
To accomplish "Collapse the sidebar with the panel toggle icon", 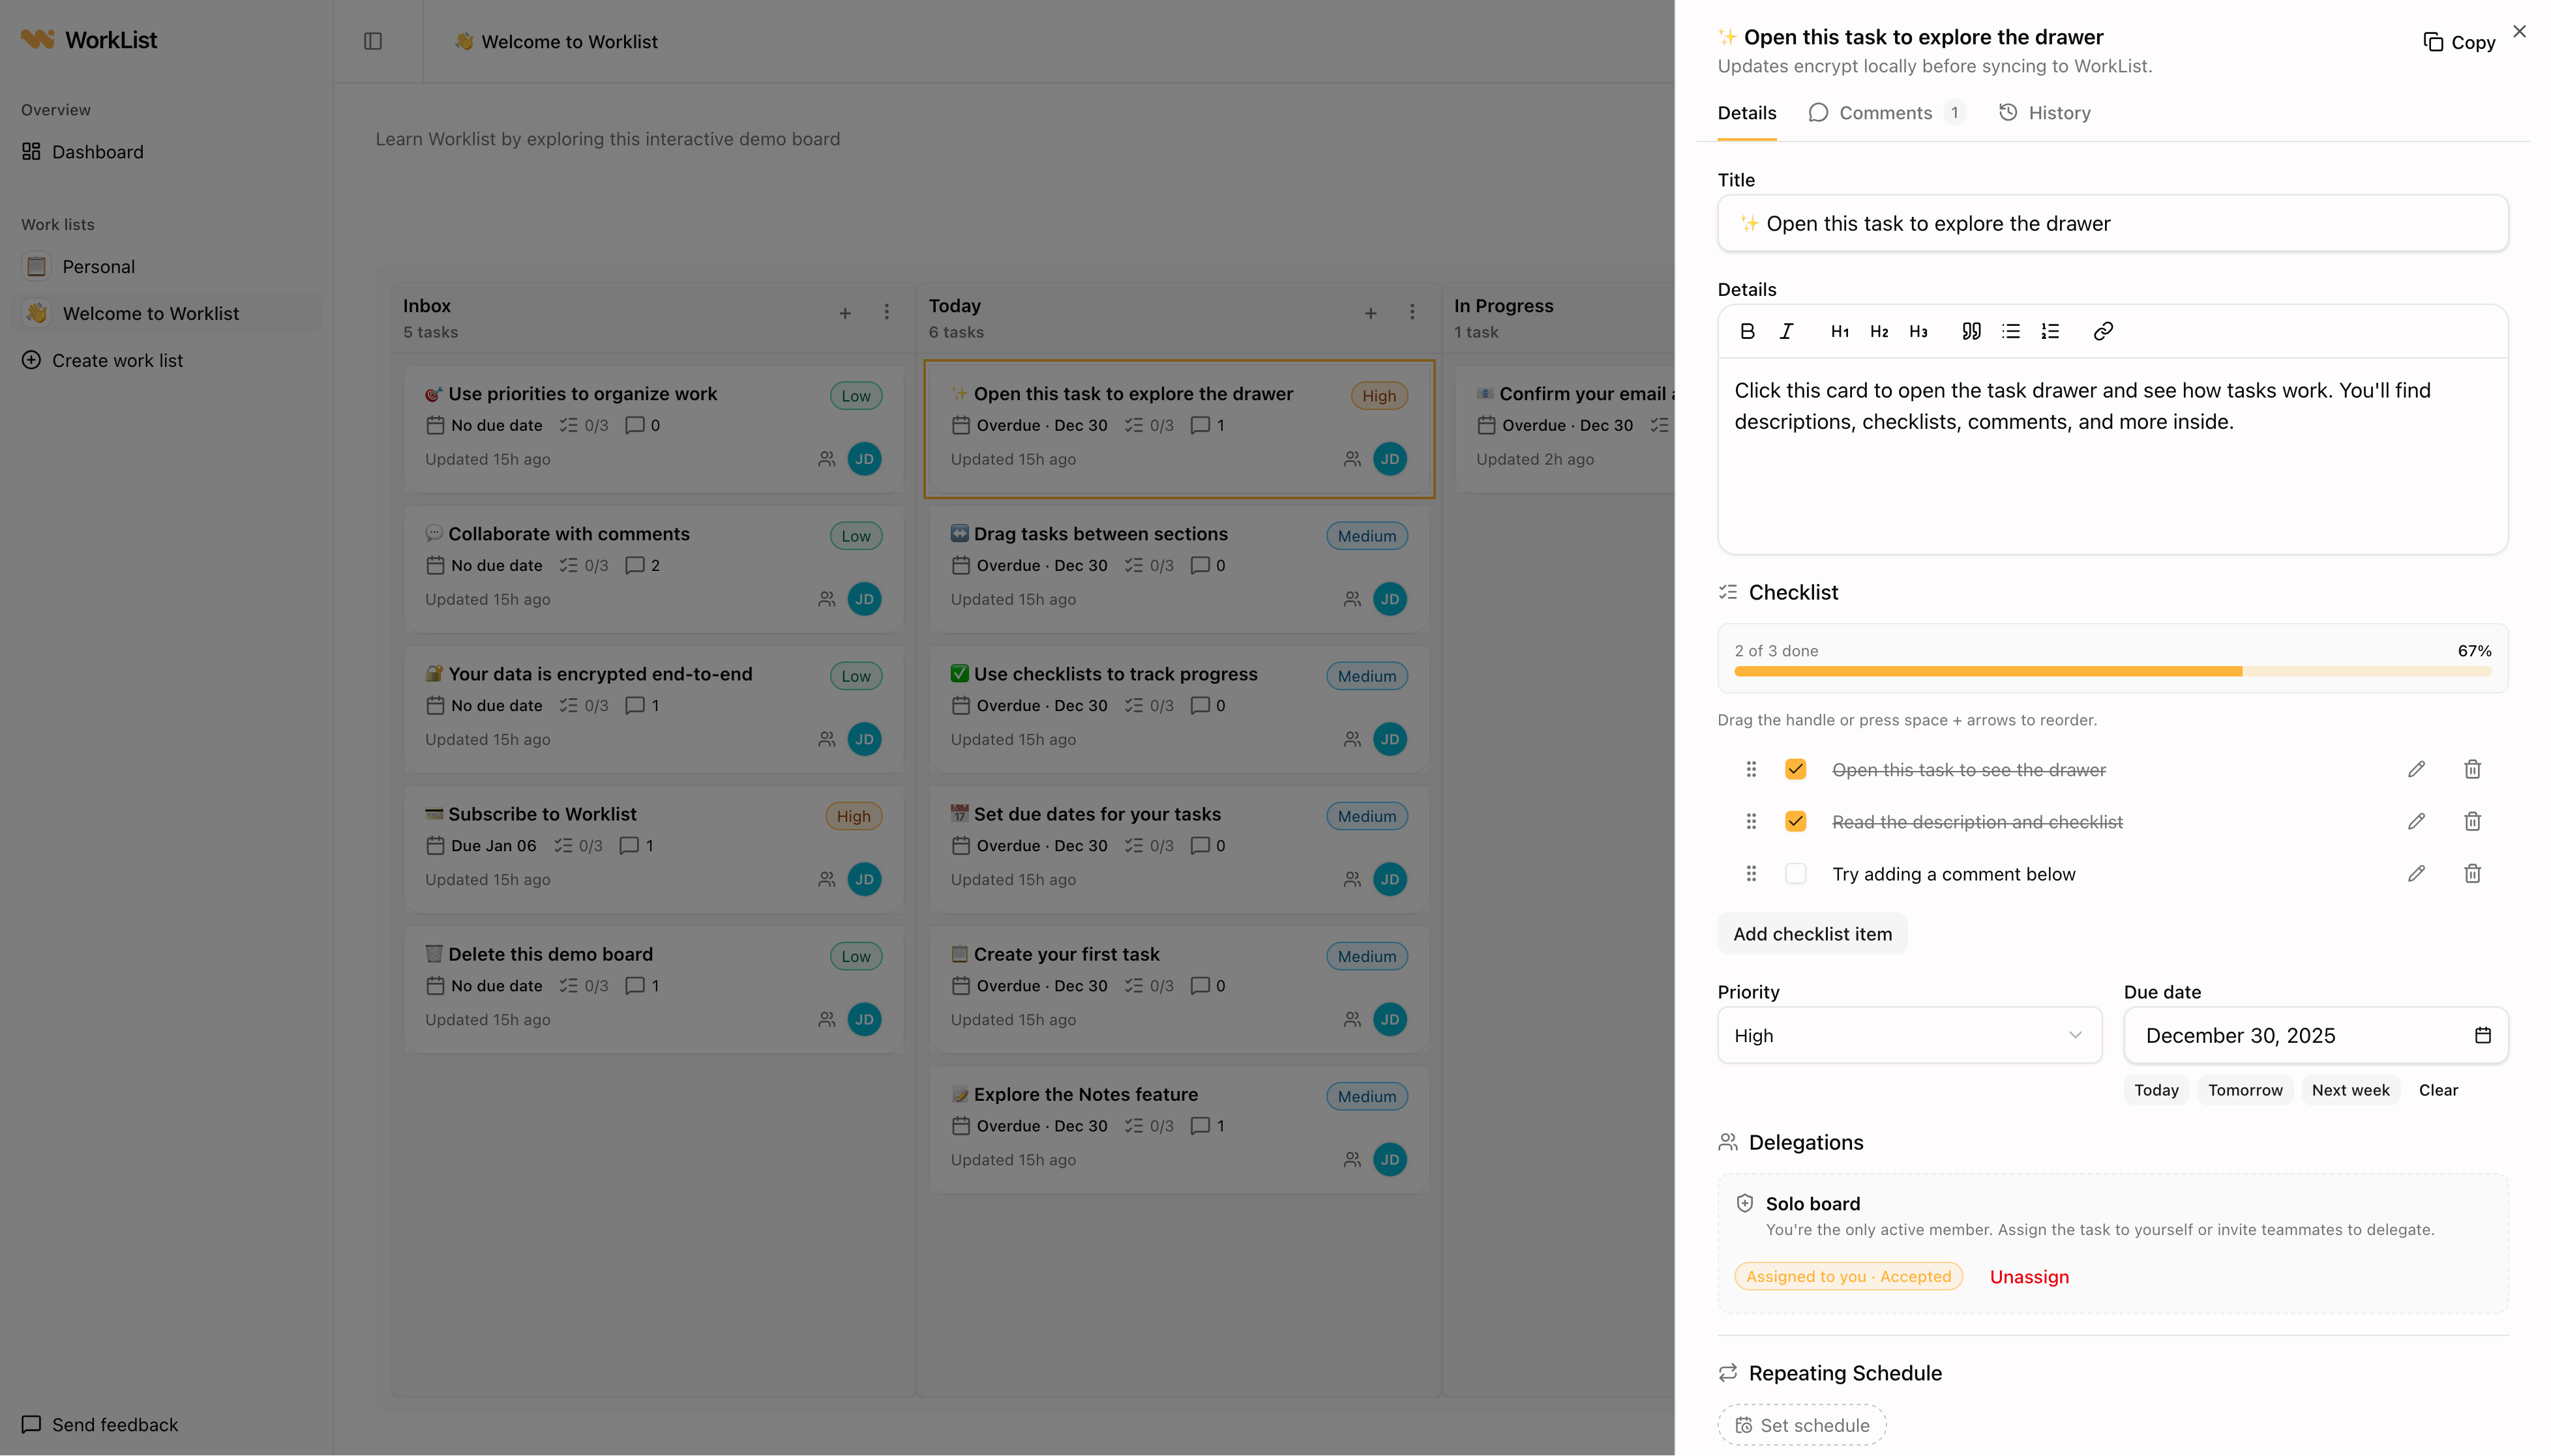I will [x=373, y=41].
